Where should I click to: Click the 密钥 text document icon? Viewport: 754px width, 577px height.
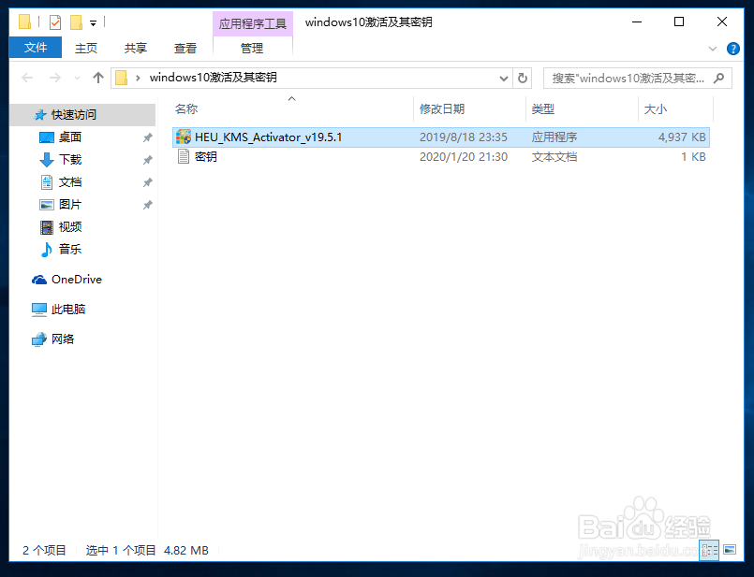[x=184, y=156]
